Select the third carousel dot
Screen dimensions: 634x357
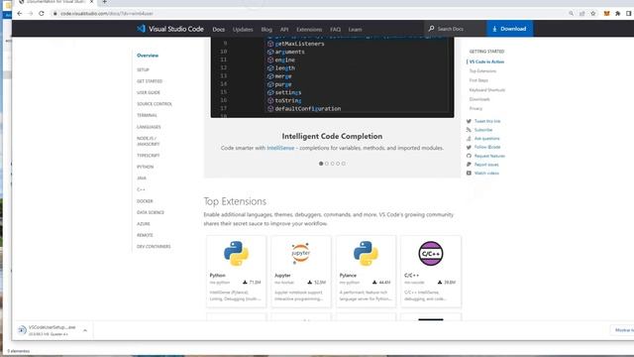pos(333,164)
